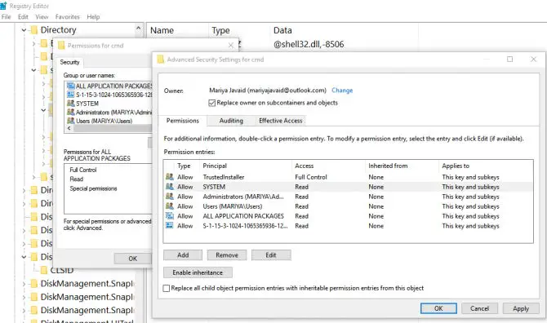
Task: Click the Change owner link
Action: [342, 91]
